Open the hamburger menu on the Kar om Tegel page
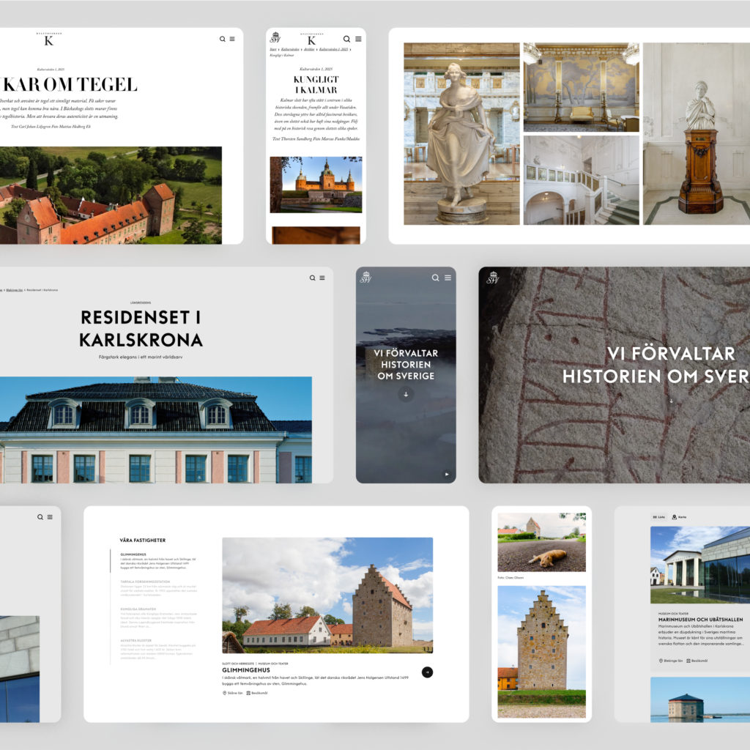 tap(232, 40)
